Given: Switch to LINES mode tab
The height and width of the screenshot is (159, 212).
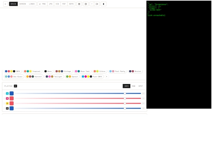Looking at the screenshot, I should point(32,4).
